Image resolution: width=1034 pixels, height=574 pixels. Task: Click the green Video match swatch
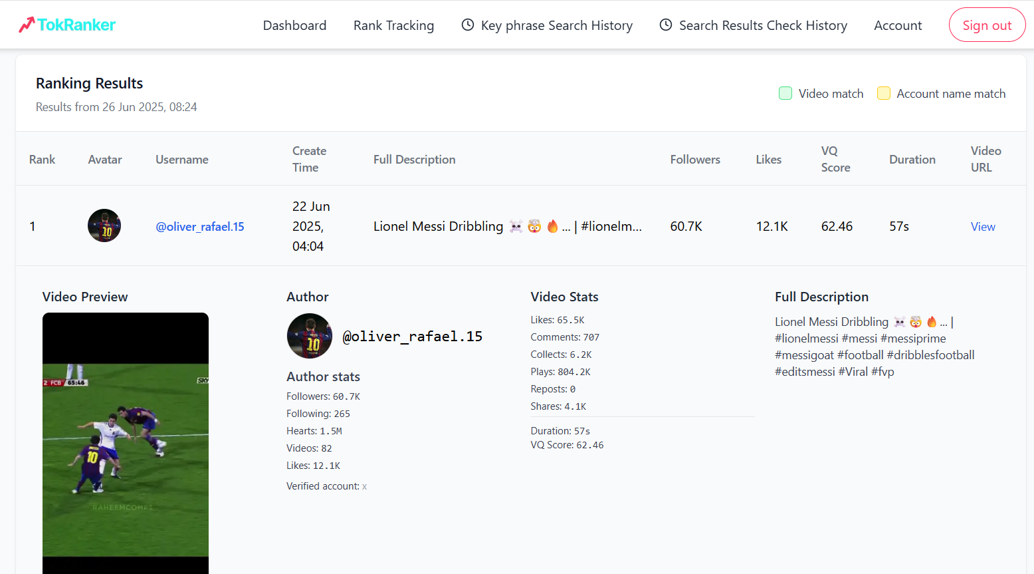click(x=785, y=93)
